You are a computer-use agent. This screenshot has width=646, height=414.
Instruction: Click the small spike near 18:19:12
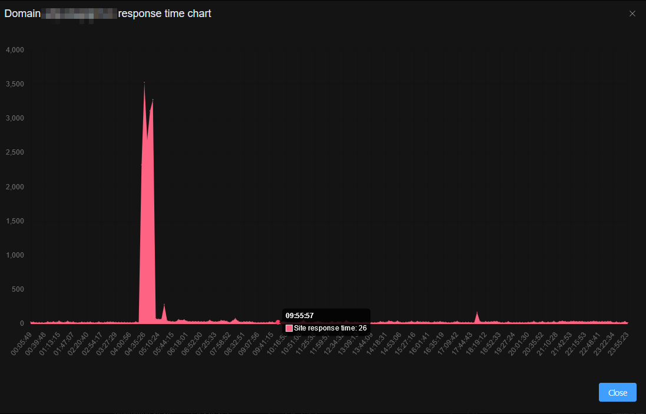coord(477,317)
